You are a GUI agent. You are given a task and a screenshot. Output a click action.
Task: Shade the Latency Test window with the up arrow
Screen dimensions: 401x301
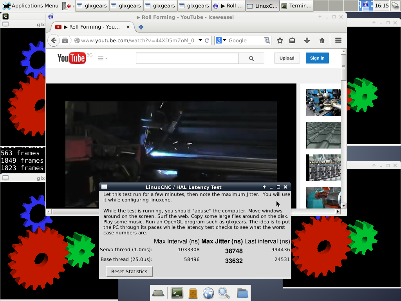264,187
